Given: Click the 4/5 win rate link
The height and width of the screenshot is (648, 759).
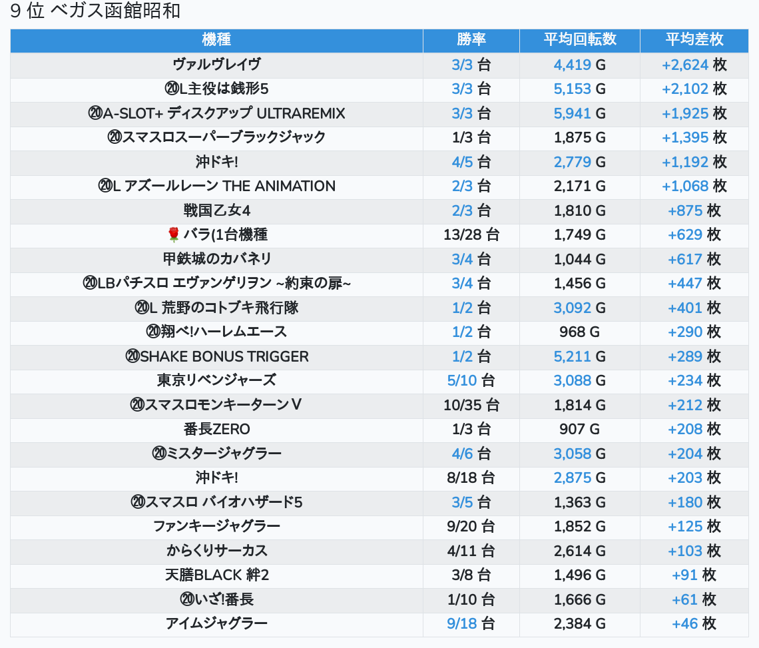Looking at the screenshot, I should pyautogui.click(x=462, y=162).
